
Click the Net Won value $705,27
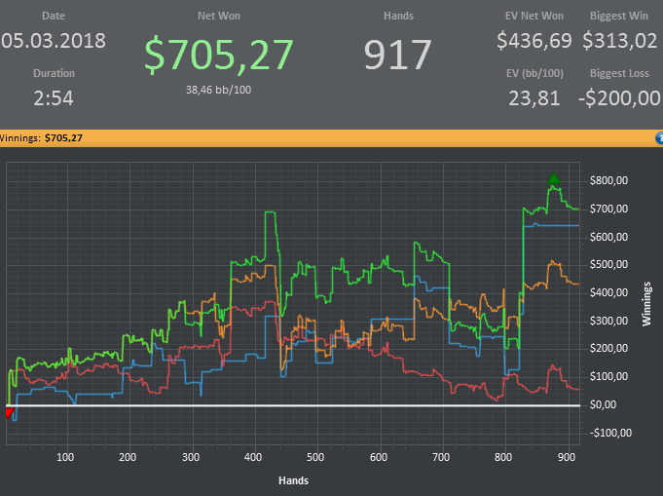coord(219,55)
